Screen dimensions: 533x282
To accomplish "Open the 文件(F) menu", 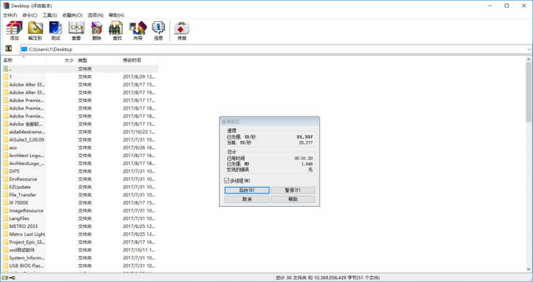I will [10, 15].
